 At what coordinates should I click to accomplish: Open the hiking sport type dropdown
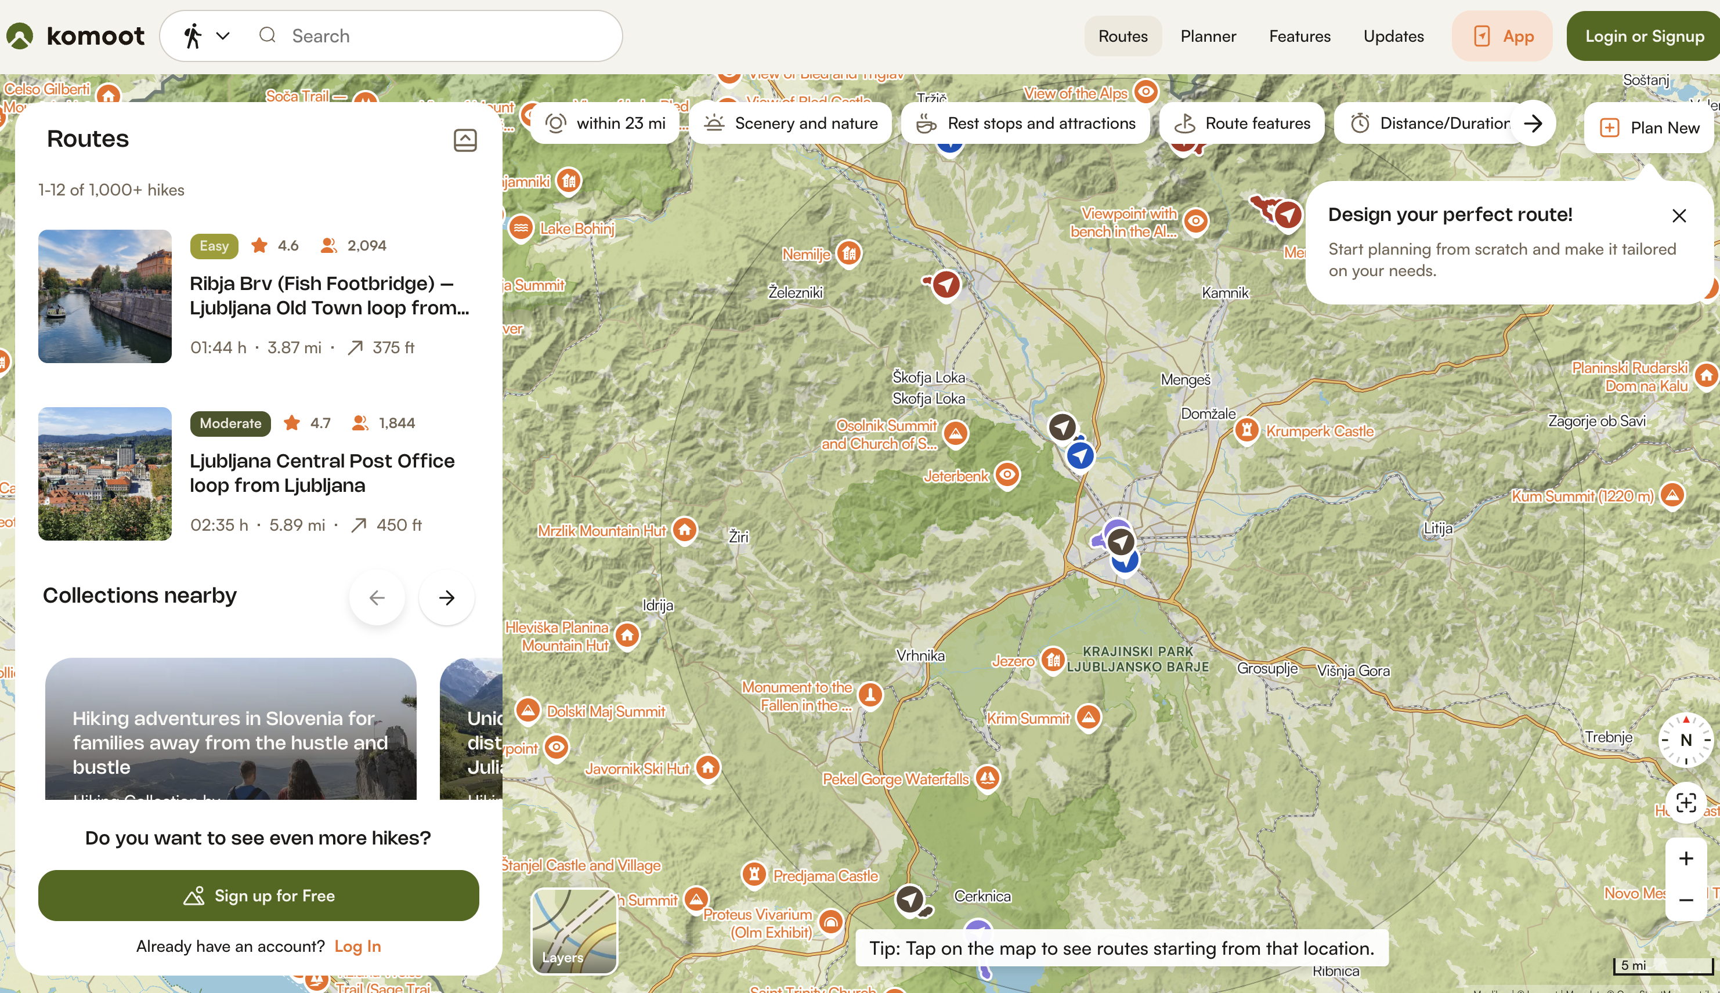(x=207, y=35)
